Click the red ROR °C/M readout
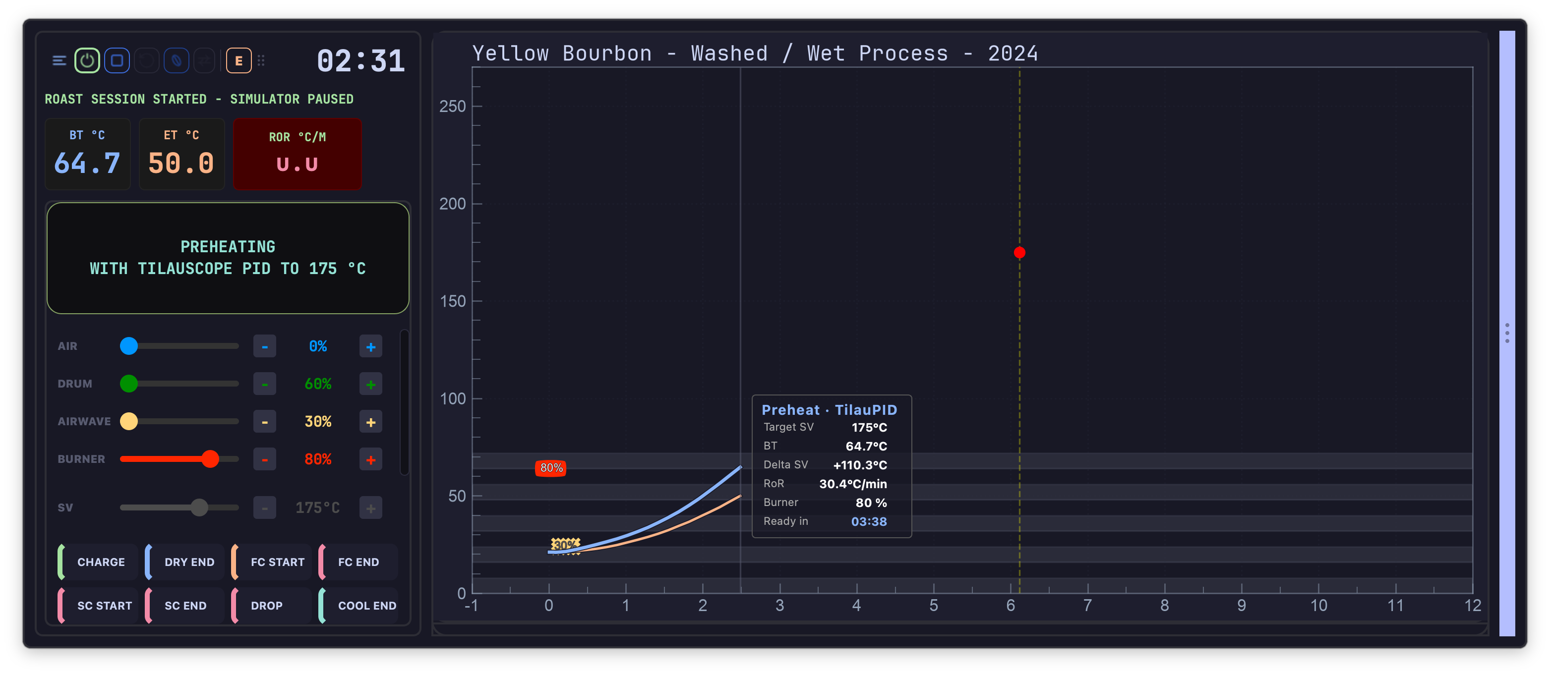The width and height of the screenshot is (1550, 675). (297, 154)
